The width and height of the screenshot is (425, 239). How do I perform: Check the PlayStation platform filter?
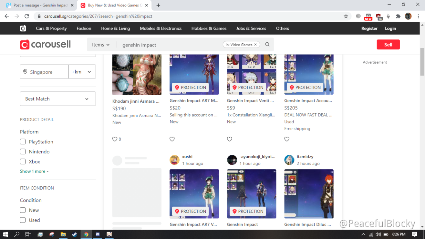pos(23,141)
